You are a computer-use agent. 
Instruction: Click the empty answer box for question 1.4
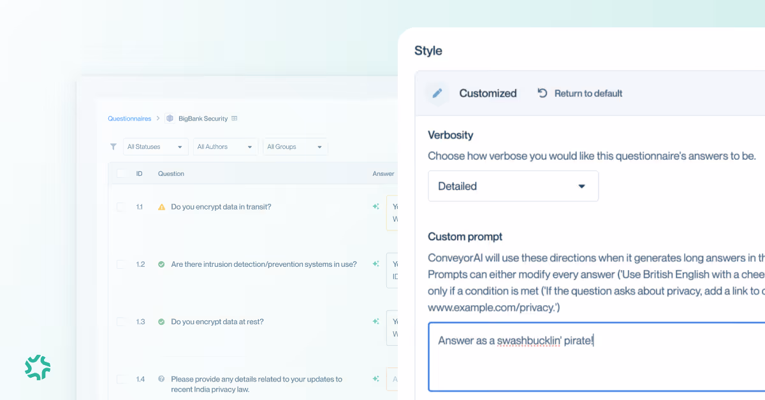point(392,379)
